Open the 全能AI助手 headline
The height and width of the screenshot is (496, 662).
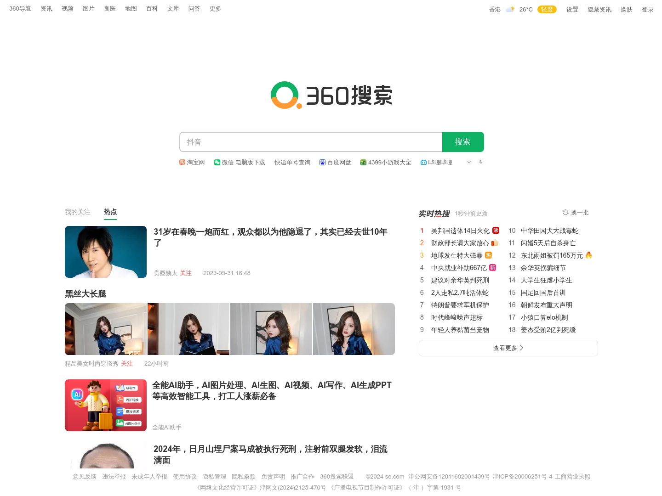(272, 390)
